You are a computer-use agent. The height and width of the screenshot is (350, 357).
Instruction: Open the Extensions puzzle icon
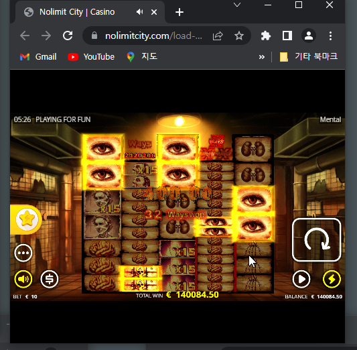click(x=265, y=36)
